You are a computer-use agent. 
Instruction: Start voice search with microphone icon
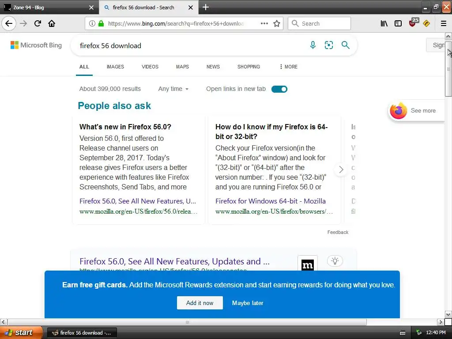tap(313, 45)
